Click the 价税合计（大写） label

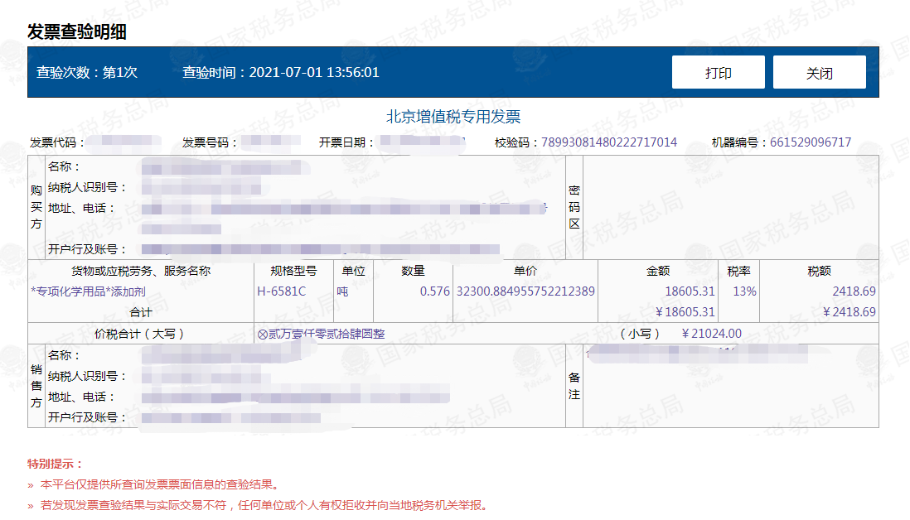click(x=140, y=334)
